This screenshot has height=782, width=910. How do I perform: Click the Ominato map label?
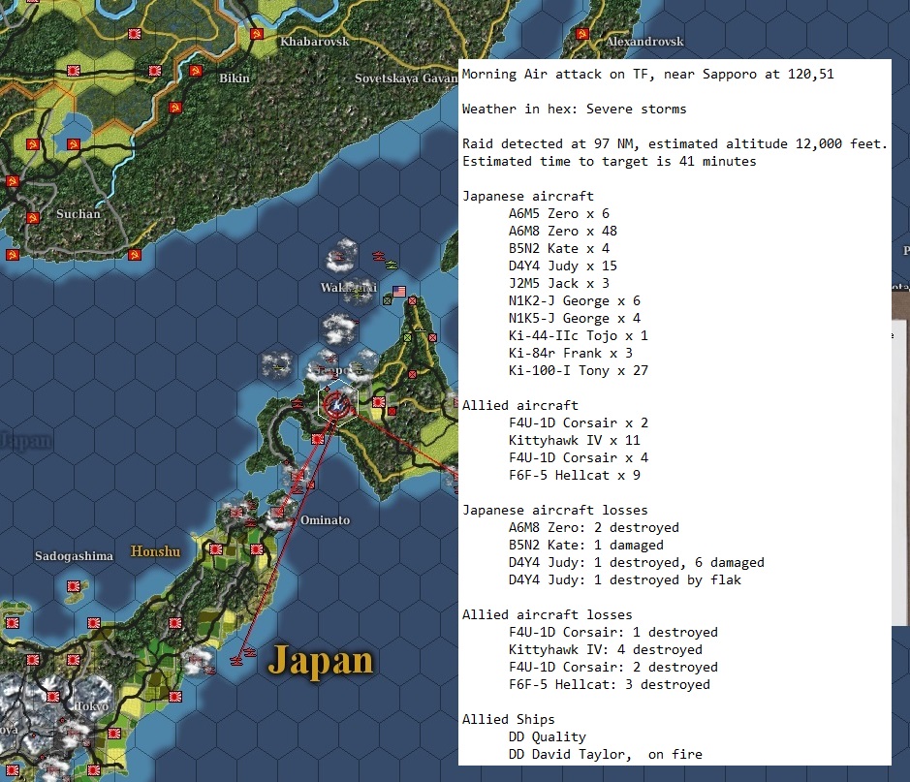pyautogui.click(x=325, y=519)
